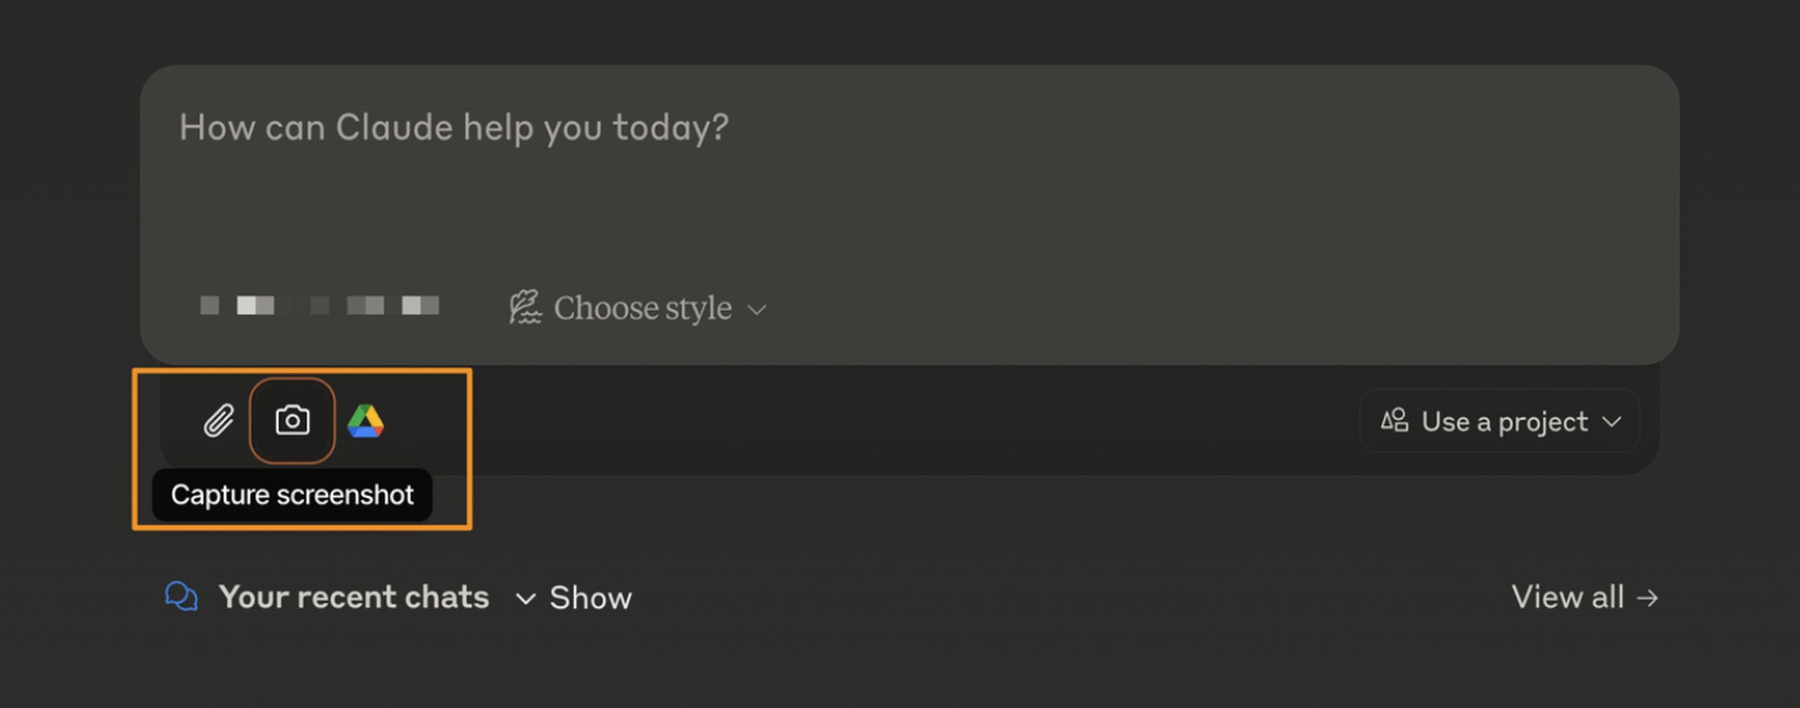The width and height of the screenshot is (1800, 708).
Task: Click the camera Capture screenshot icon
Action: click(x=292, y=420)
